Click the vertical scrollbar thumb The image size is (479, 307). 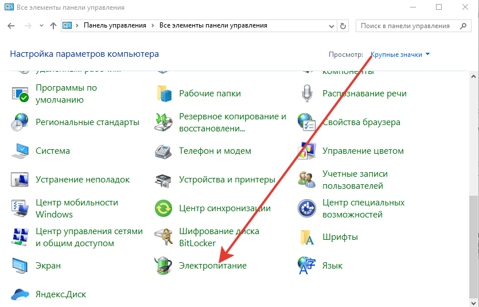click(474, 246)
